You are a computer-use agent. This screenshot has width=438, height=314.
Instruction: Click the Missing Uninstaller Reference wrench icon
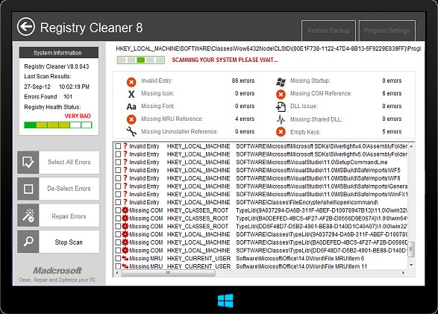tap(131, 131)
